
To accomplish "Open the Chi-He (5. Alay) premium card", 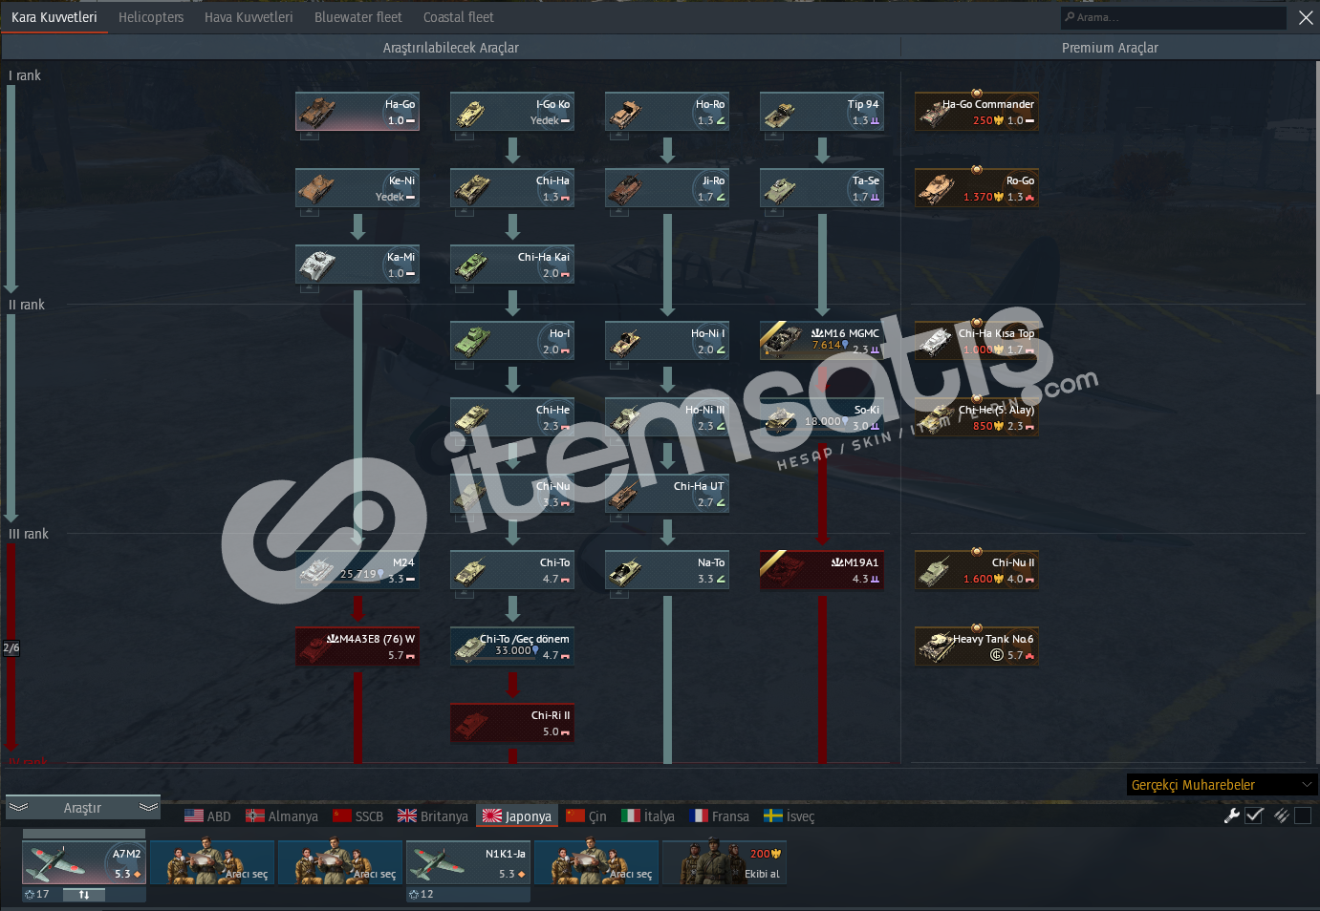I will (977, 417).
